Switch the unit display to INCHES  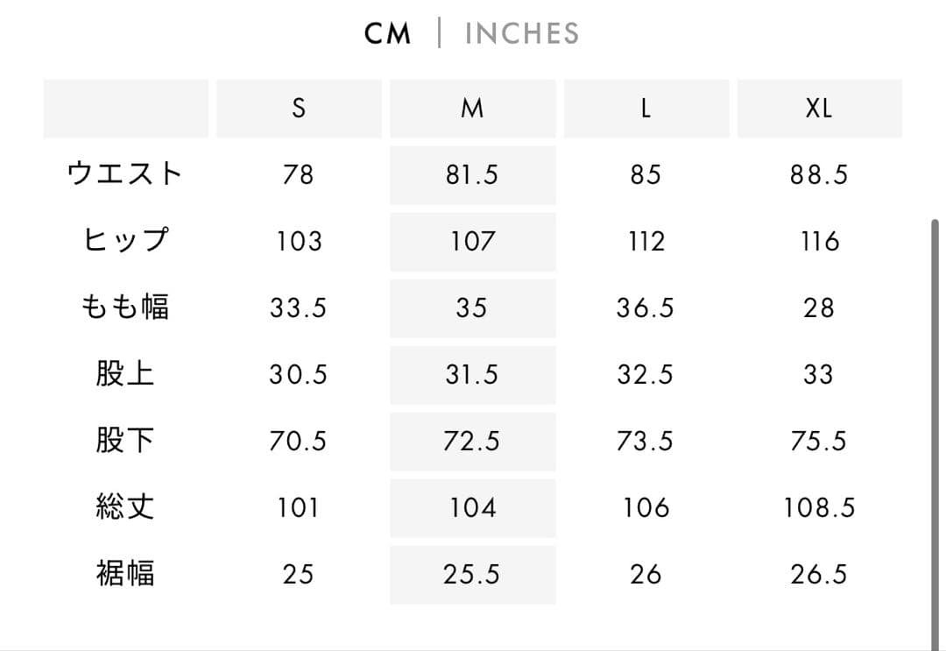click(520, 33)
